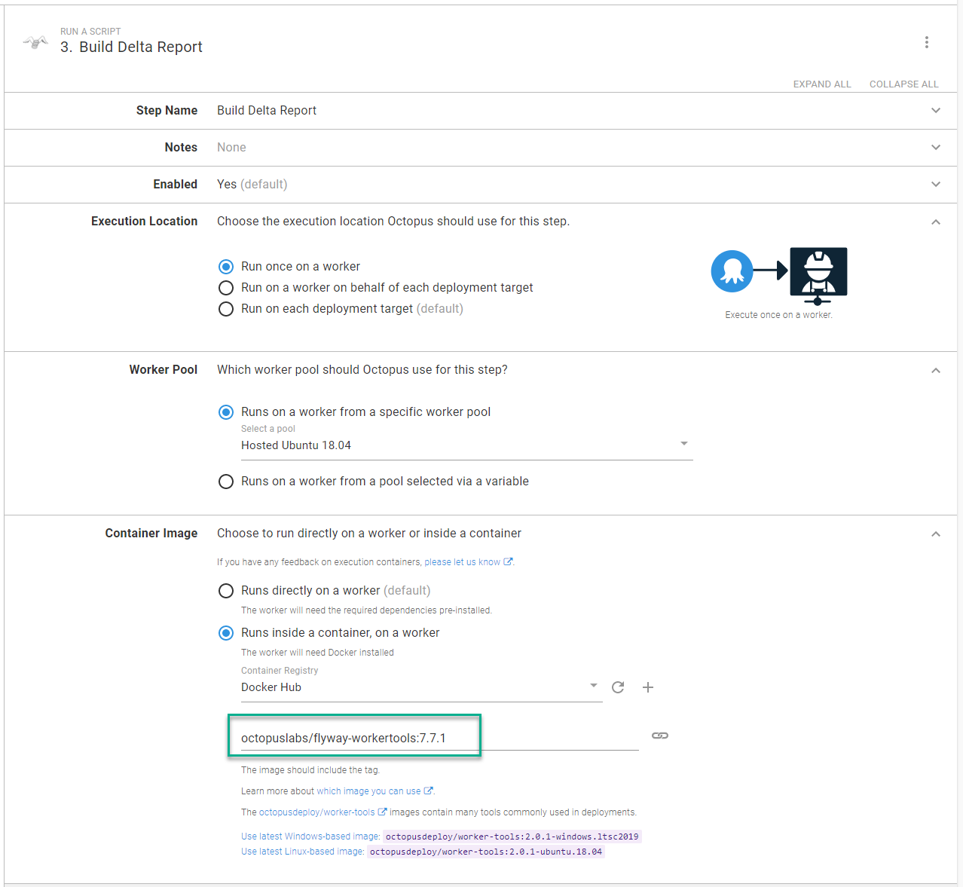Screen dimensions: 963x887
Task: Click the external link icon after octopusdeploy/worker-tools
Action: 381,812
